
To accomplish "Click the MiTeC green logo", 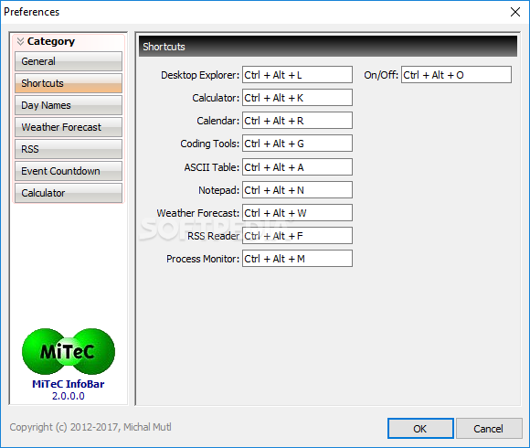I will pos(69,351).
